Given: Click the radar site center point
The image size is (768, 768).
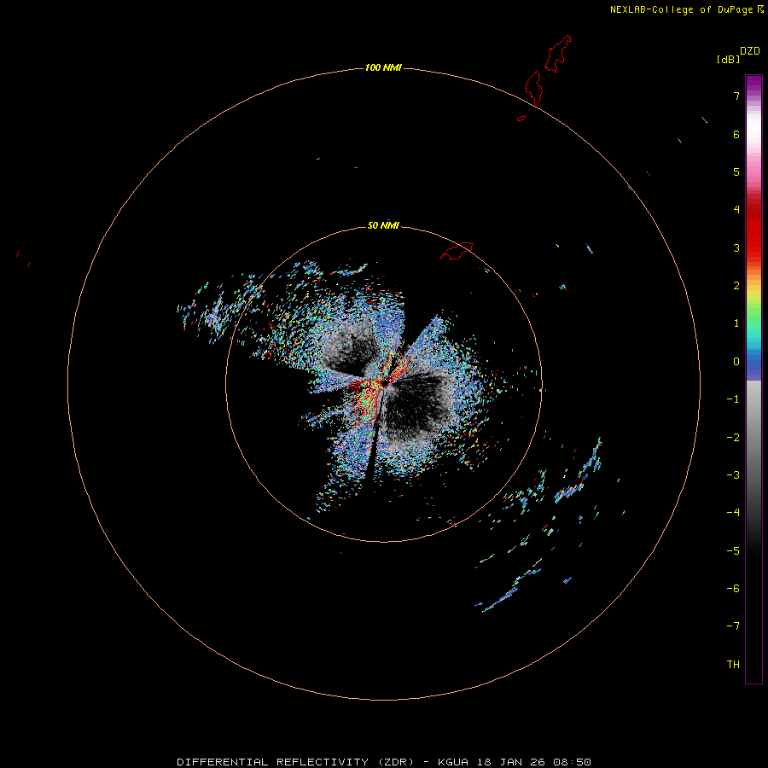Looking at the screenshot, I should (385, 385).
